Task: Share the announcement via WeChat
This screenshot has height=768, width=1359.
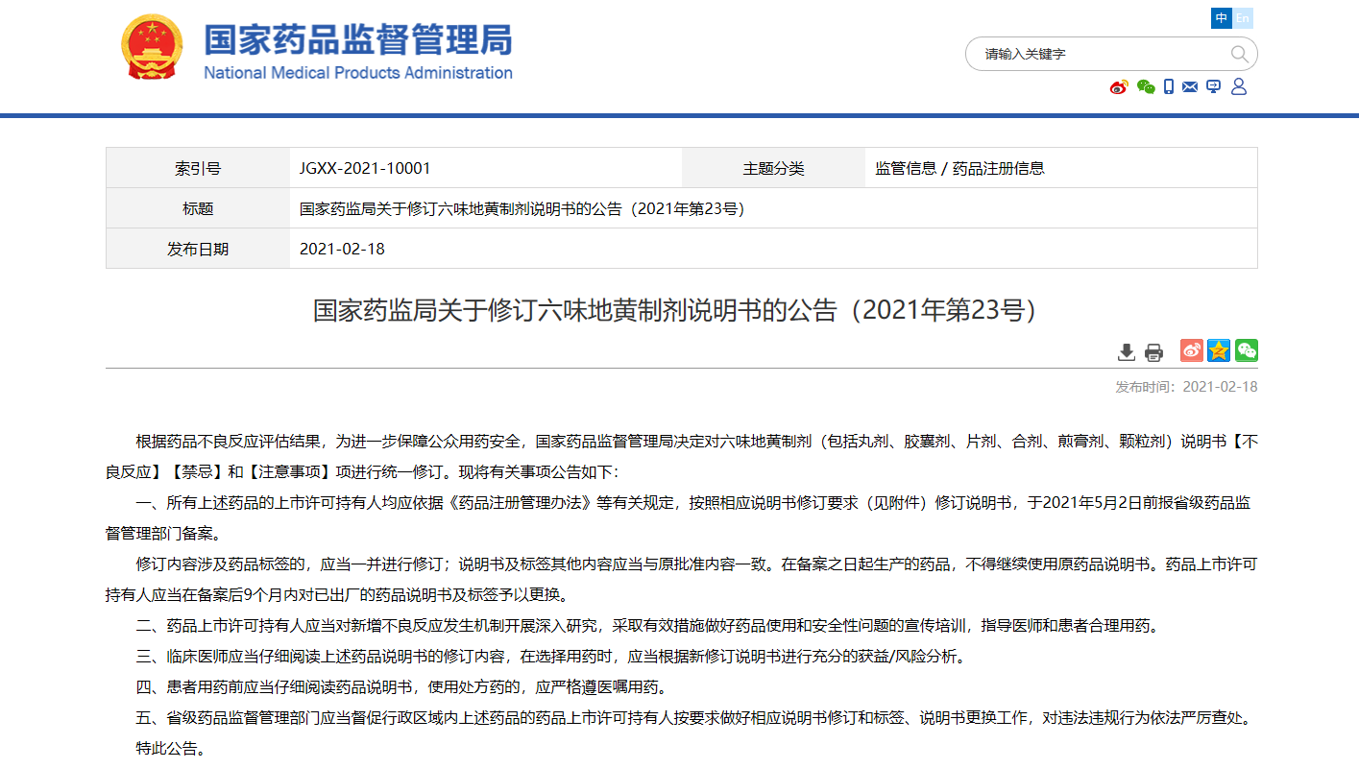Action: [x=1246, y=351]
